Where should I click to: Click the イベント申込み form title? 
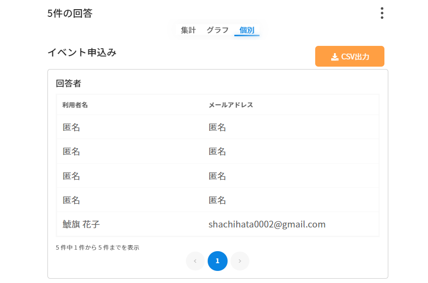point(82,53)
